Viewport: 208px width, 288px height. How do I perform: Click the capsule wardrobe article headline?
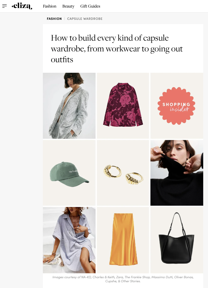117,49
